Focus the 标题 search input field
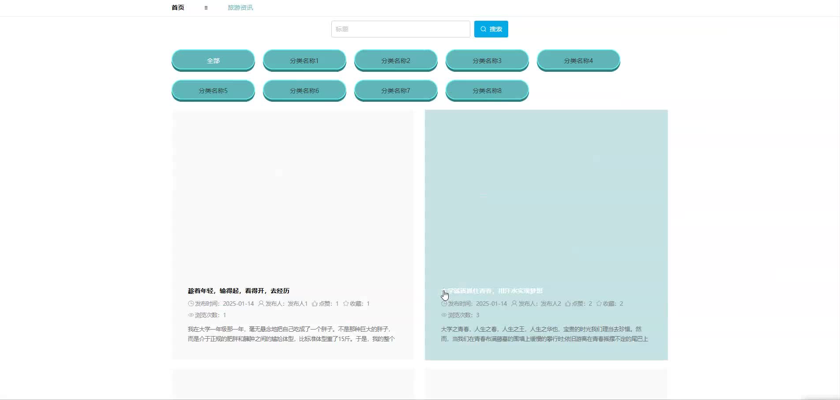The height and width of the screenshot is (400, 840). click(401, 29)
